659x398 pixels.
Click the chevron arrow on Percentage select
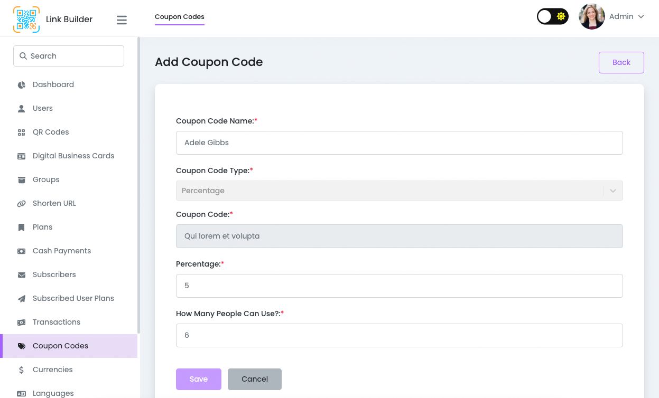tap(613, 191)
